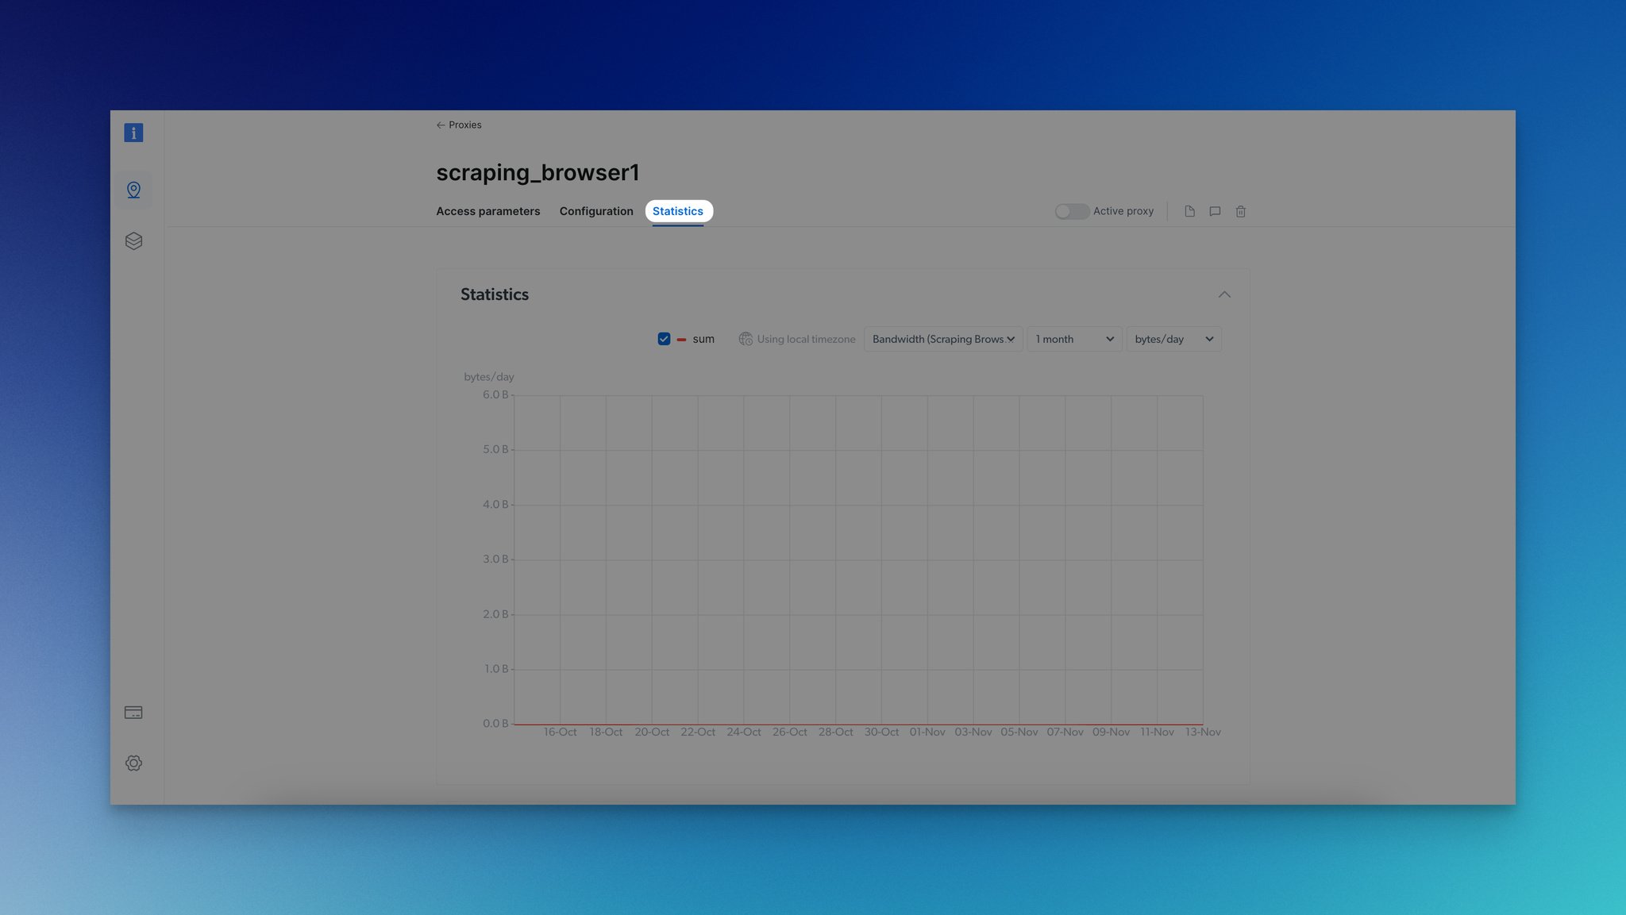The image size is (1626, 915).
Task: Click the back arrow to return to Proxies
Action: tap(440, 125)
